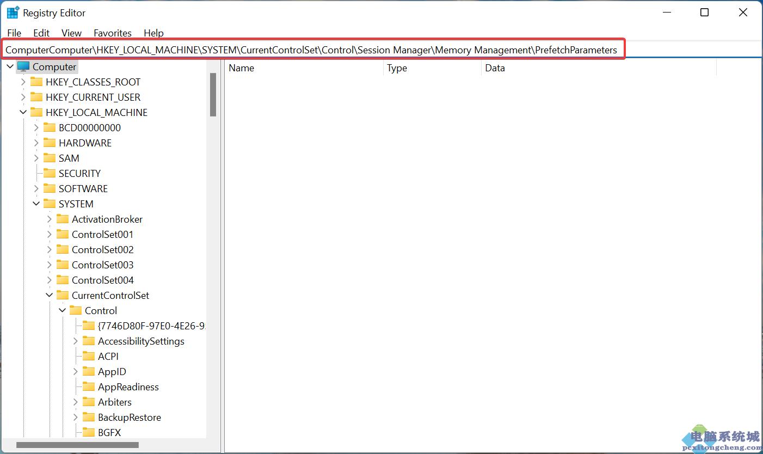Click the Control folder icon
The width and height of the screenshot is (763, 454).
point(76,310)
